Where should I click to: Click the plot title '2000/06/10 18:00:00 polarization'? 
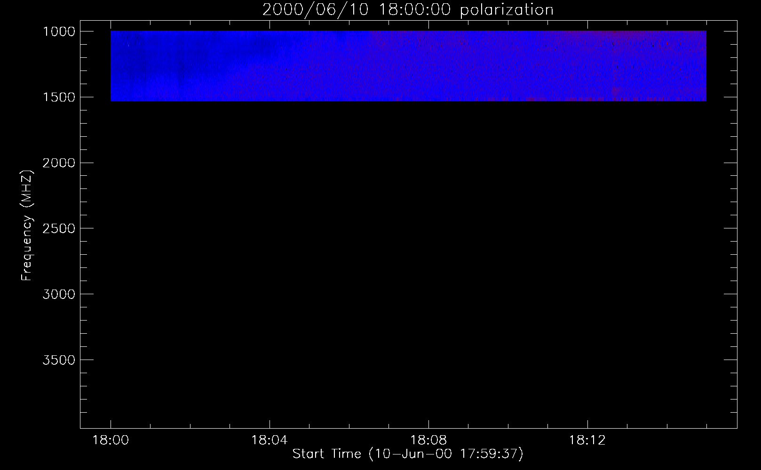tap(408, 9)
